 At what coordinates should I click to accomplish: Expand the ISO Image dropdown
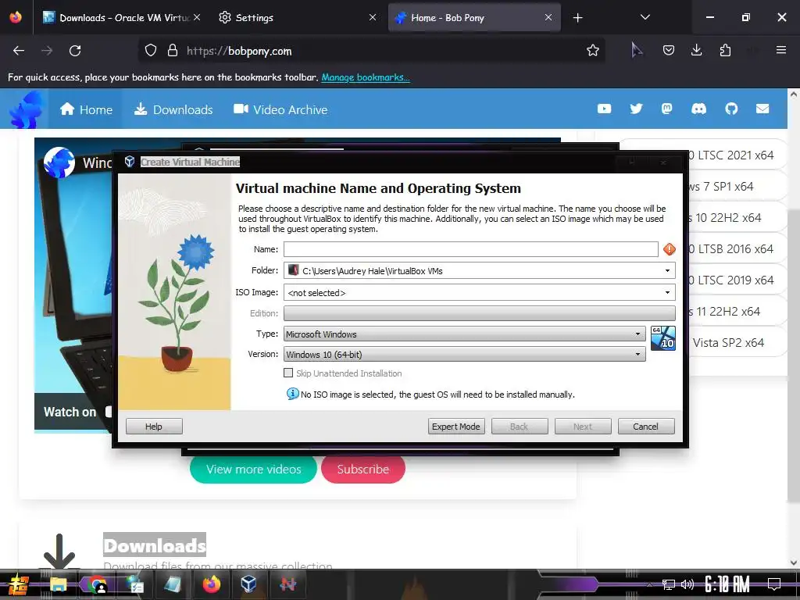[667, 292]
